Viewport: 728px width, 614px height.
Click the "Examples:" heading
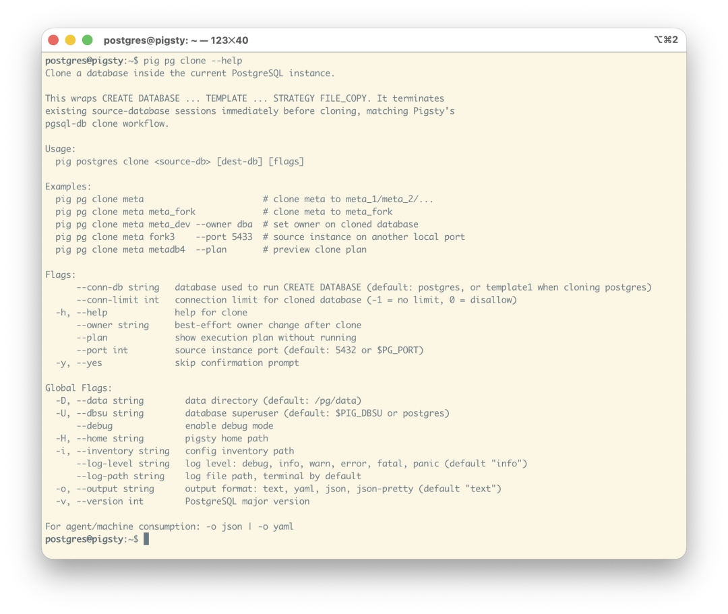68,187
